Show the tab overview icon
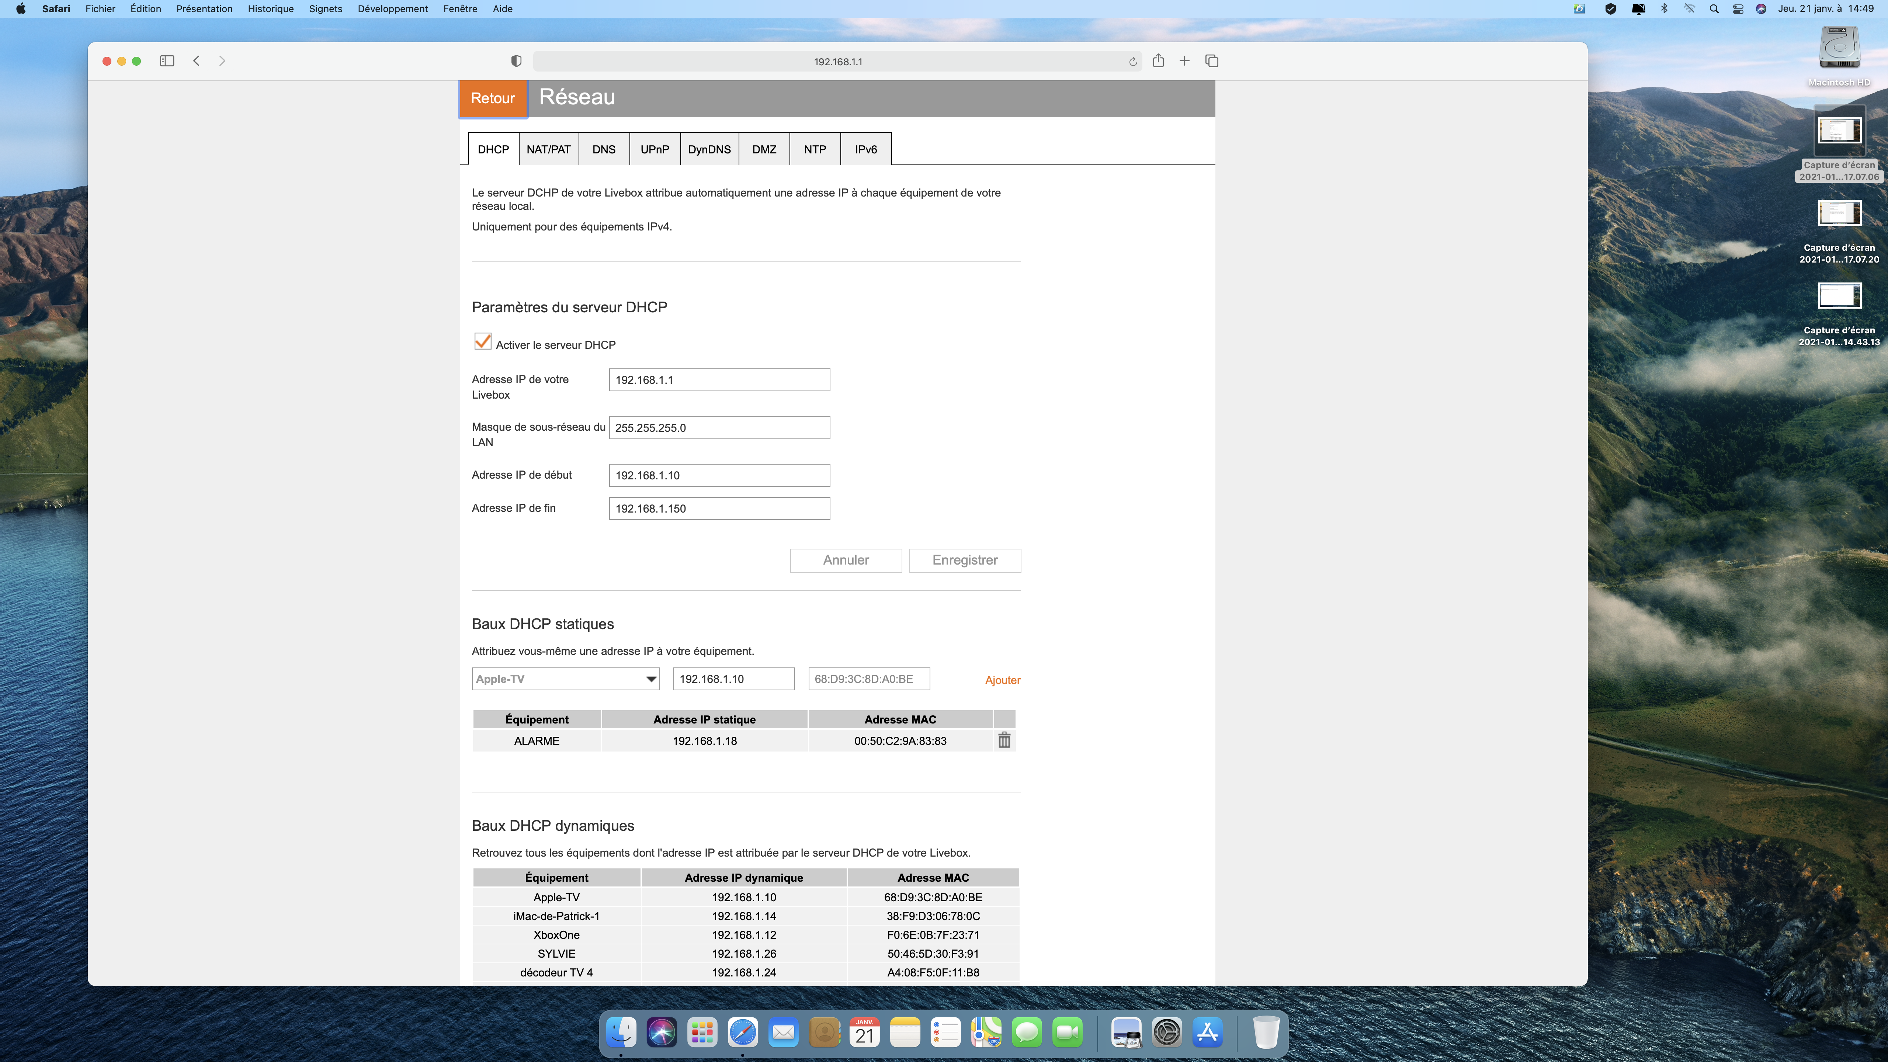Screen dimensions: 1888x1062 [x=1211, y=61]
